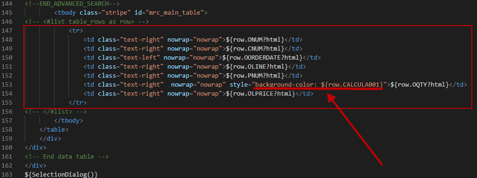This screenshot has width=477, height=178.
Task: Click the #list table_rows as row comment
Action: click(86, 22)
